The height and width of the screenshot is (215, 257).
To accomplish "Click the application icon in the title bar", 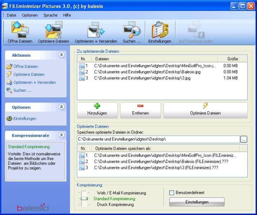I will (x=5, y=6).
